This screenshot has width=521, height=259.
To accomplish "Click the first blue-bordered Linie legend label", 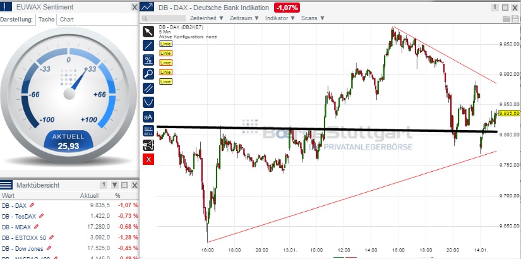I will (165, 43).
